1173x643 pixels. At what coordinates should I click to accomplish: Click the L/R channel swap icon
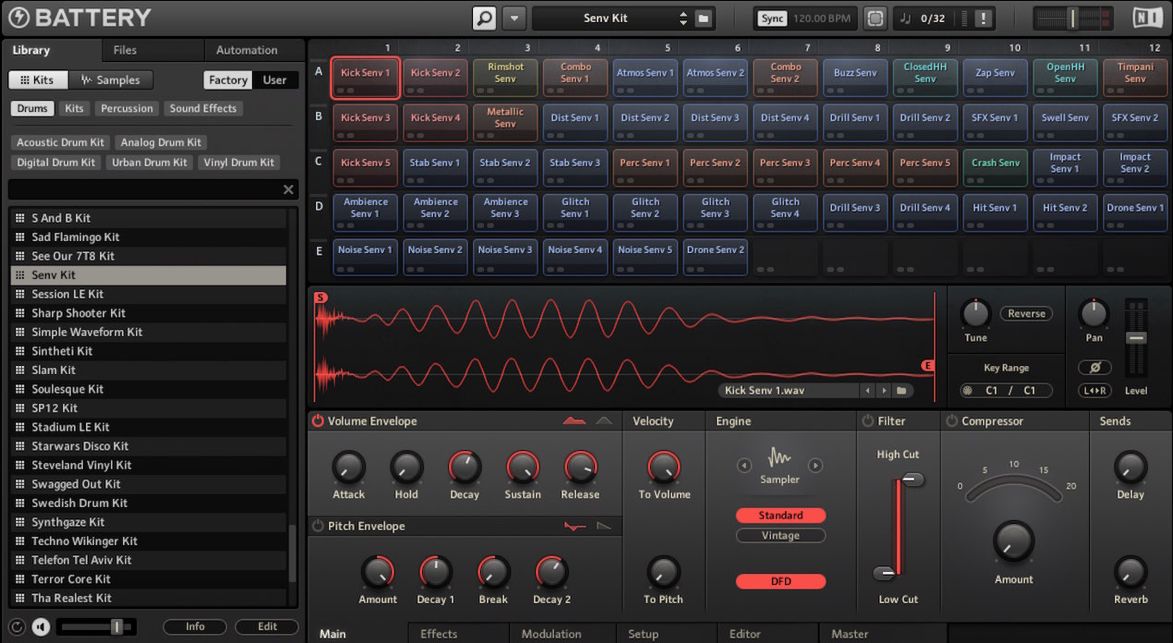click(1094, 391)
